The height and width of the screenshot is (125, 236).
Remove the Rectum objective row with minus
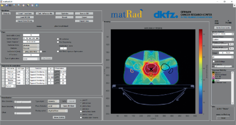(3, 72)
